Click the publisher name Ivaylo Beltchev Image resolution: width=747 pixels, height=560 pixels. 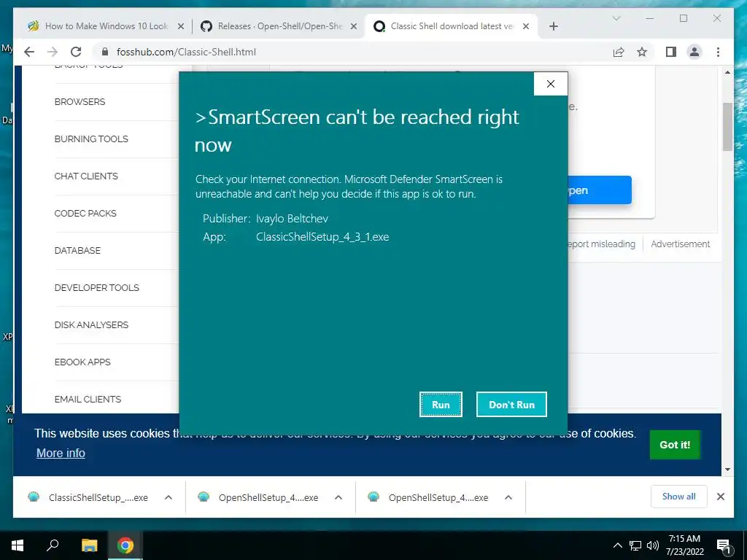(x=292, y=219)
